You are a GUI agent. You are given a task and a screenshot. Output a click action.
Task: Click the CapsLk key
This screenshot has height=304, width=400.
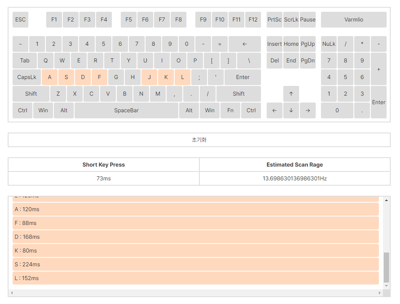pos(27,77)
